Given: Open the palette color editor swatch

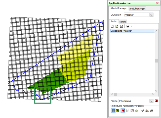Looking at the screenshot, I should (x=156, y=101).
